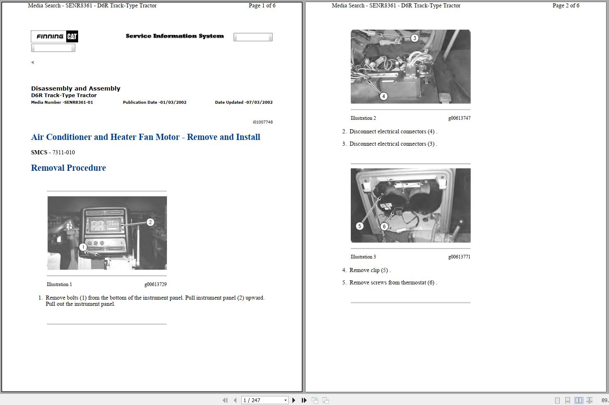This screenshot has width=609, height=405.
Task: Go back to previous view
Action: (x=315, y=400)
